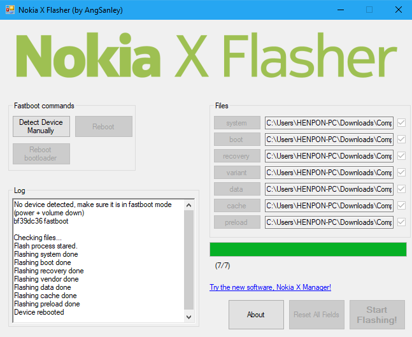
Task: Toggle the recovery file checkbox
Action: 401,155
